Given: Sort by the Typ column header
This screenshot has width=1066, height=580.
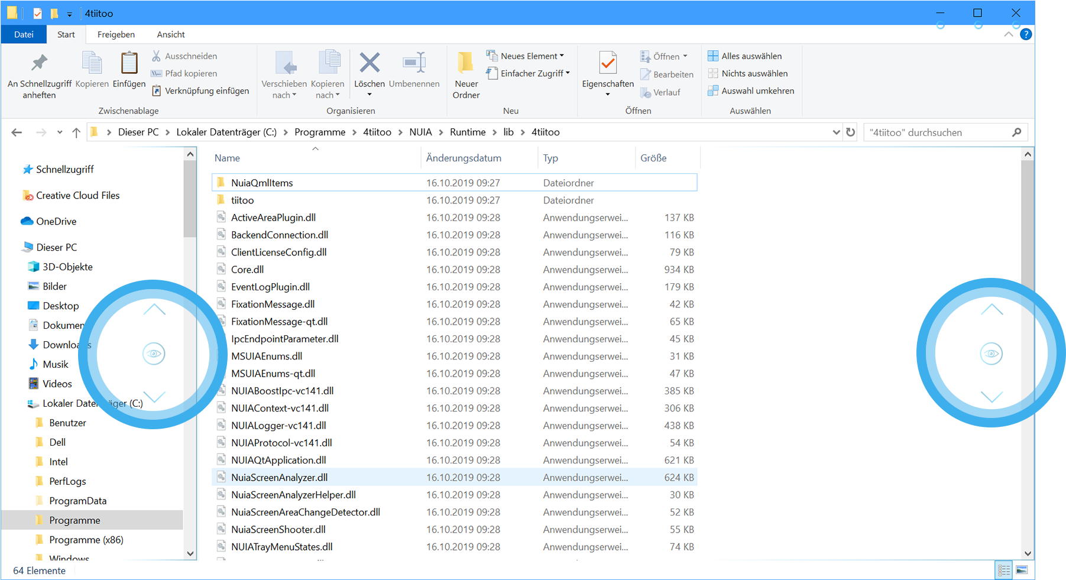Looking at the screenshot, I should click(x=587, y=158).
